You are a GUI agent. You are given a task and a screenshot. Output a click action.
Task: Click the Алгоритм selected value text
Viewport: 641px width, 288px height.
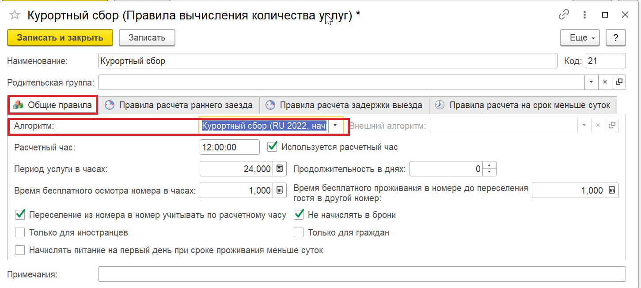264,125
